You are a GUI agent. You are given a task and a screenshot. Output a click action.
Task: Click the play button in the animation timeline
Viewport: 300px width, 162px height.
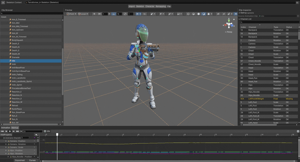coord(10,131)
